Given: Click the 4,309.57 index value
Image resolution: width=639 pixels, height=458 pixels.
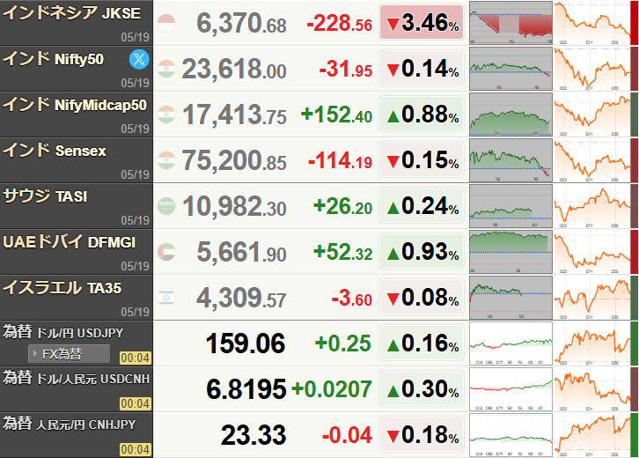Looking at the screenshot, I should (241, 298).
